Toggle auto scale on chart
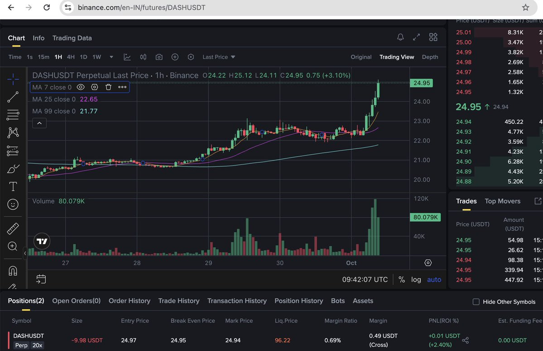Image resolution: width=543 pixels, height=351 pixels. click(434, 279)
